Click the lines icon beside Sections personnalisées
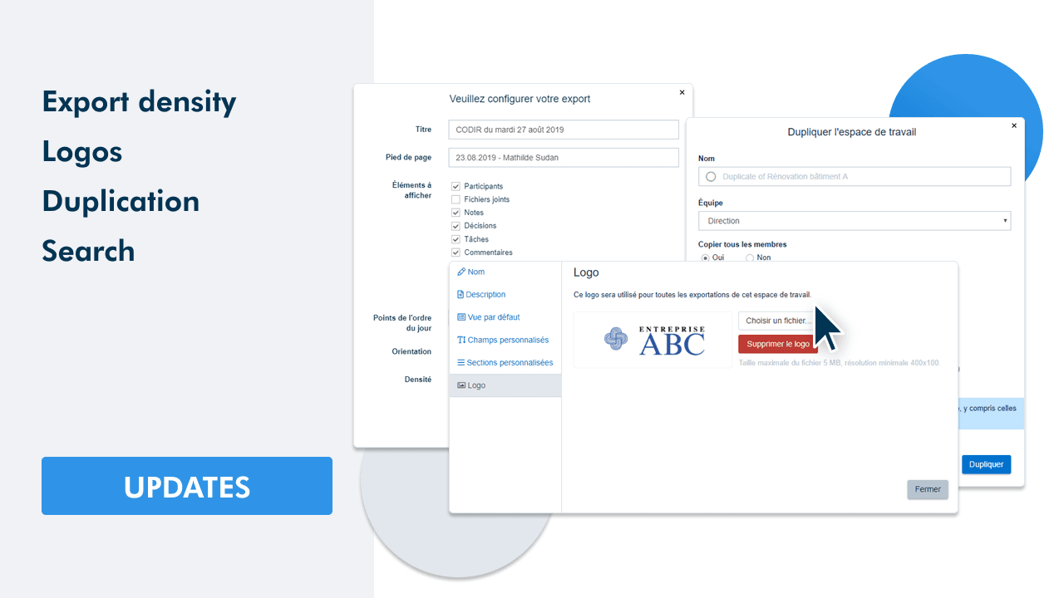 (x=461, y=363)
